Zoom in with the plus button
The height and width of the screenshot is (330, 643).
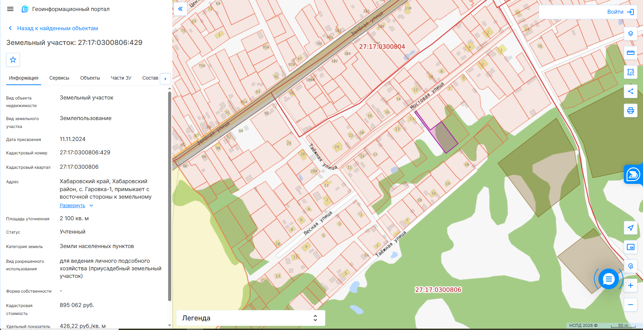[x=630, y=285]
